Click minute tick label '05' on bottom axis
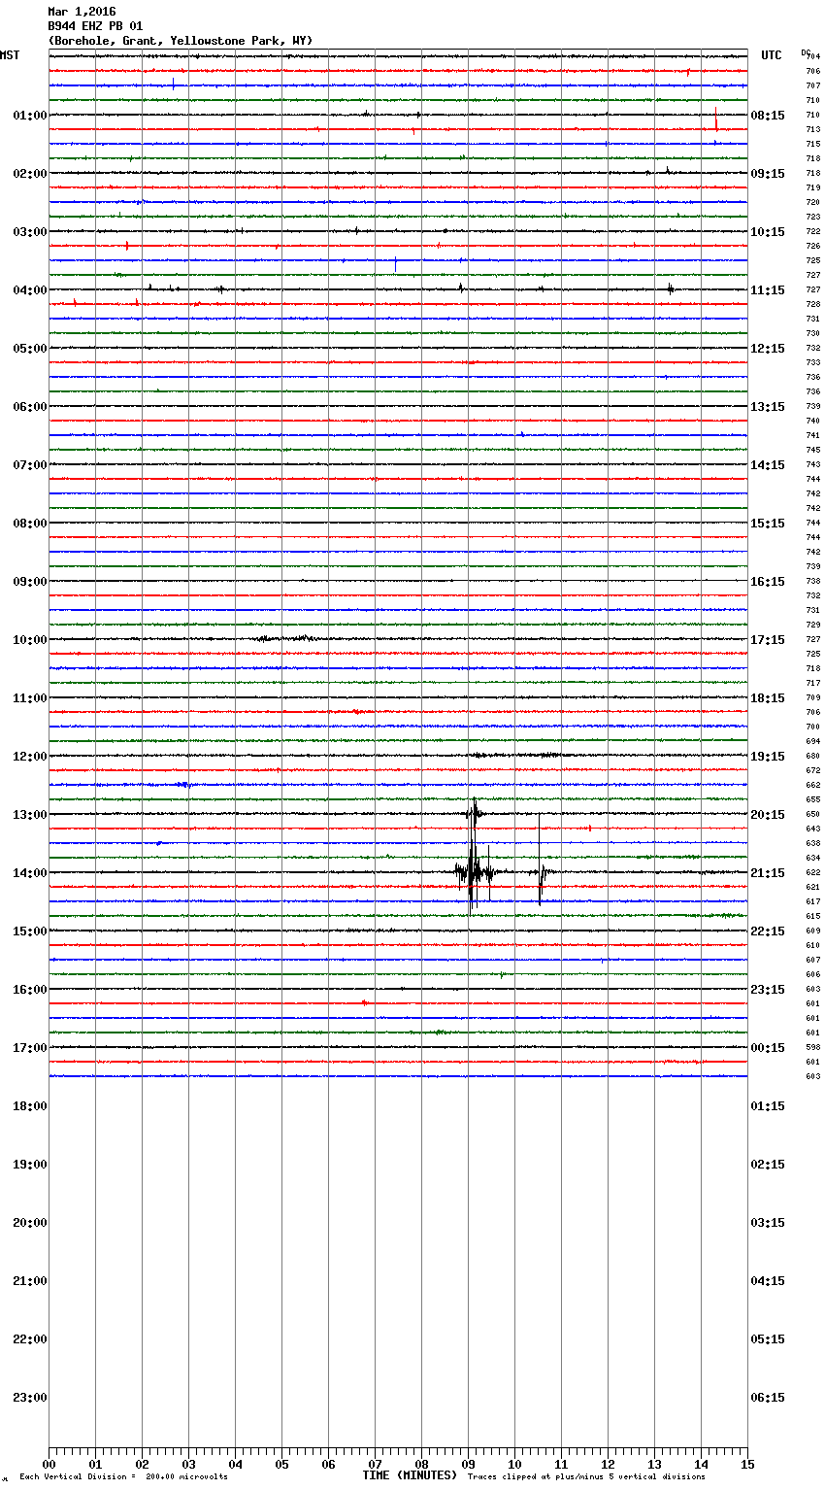Viewport: 825px width, 1490px height. [x=281, y=1464]
